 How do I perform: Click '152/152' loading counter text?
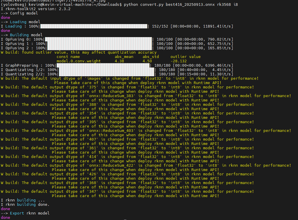click(x=160, y=26)
